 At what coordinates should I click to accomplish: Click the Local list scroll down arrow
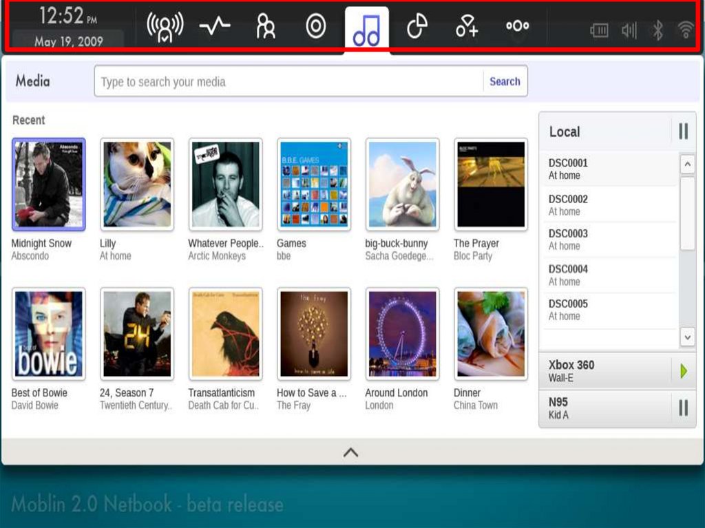point(688,337)
